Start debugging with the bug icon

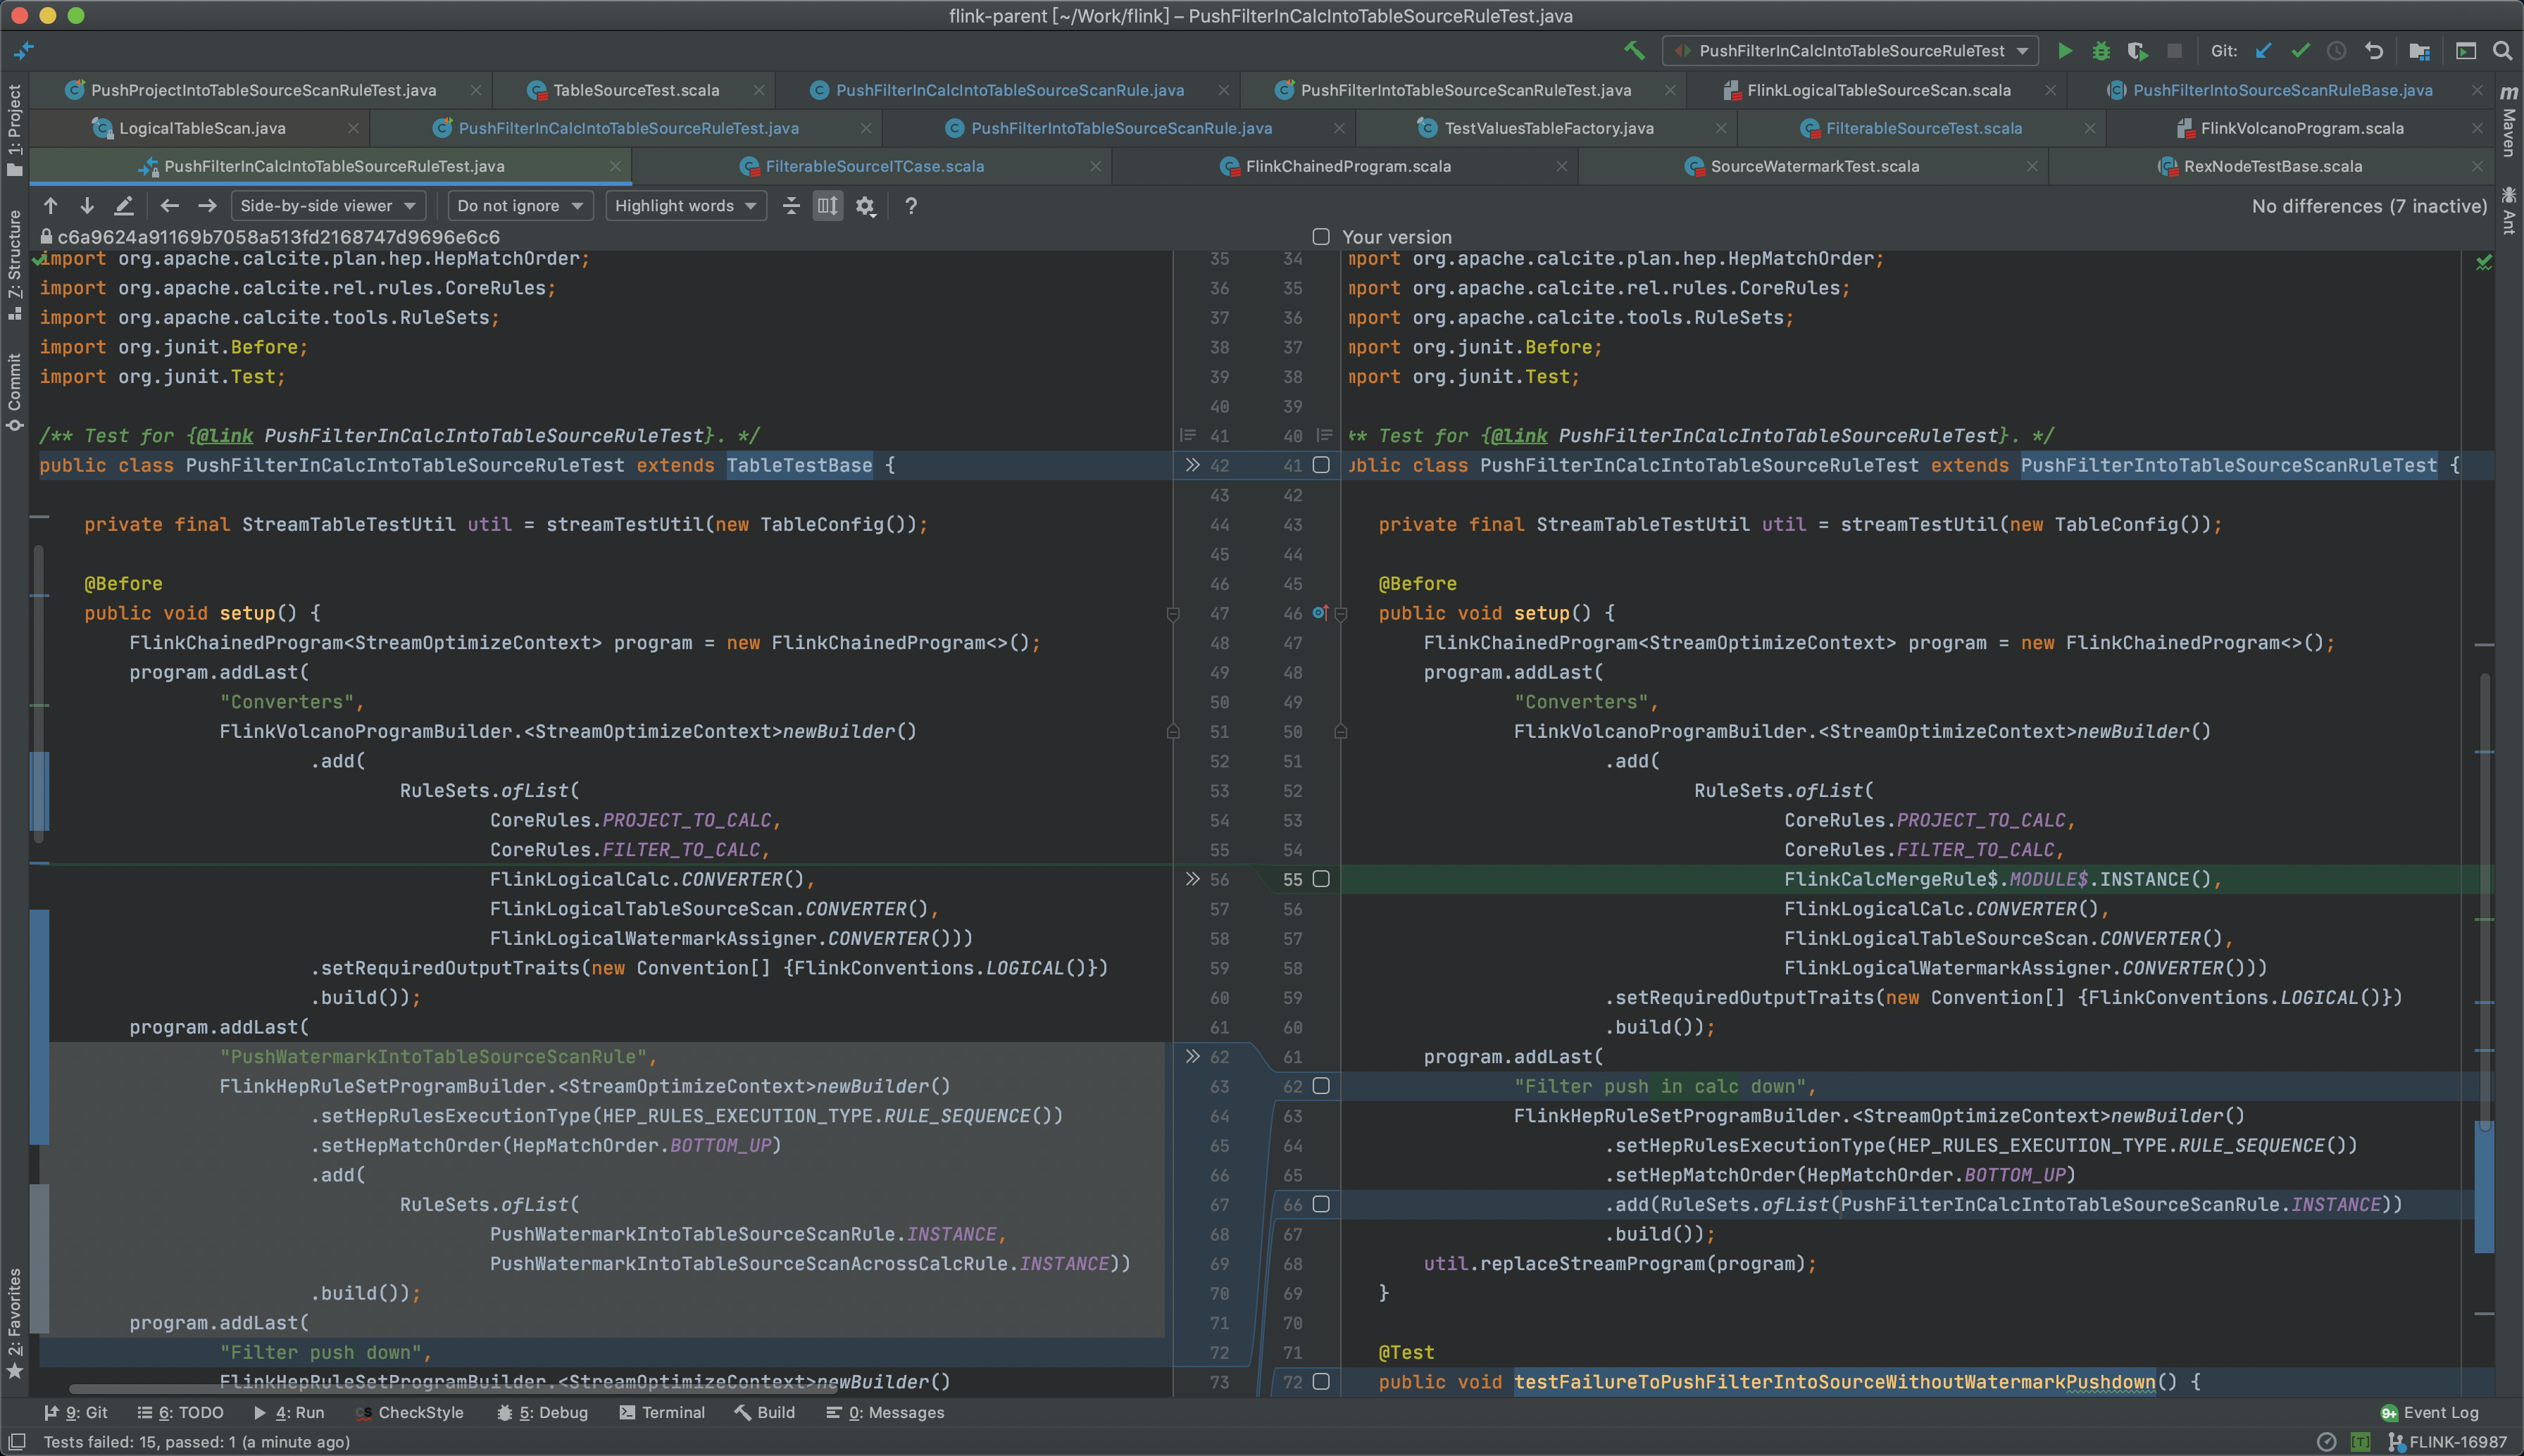coord(2101,51)
